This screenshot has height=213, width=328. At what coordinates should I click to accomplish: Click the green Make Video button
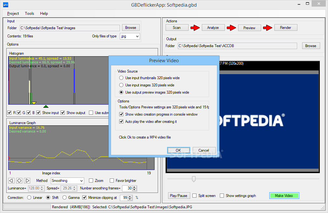(284, 196)
